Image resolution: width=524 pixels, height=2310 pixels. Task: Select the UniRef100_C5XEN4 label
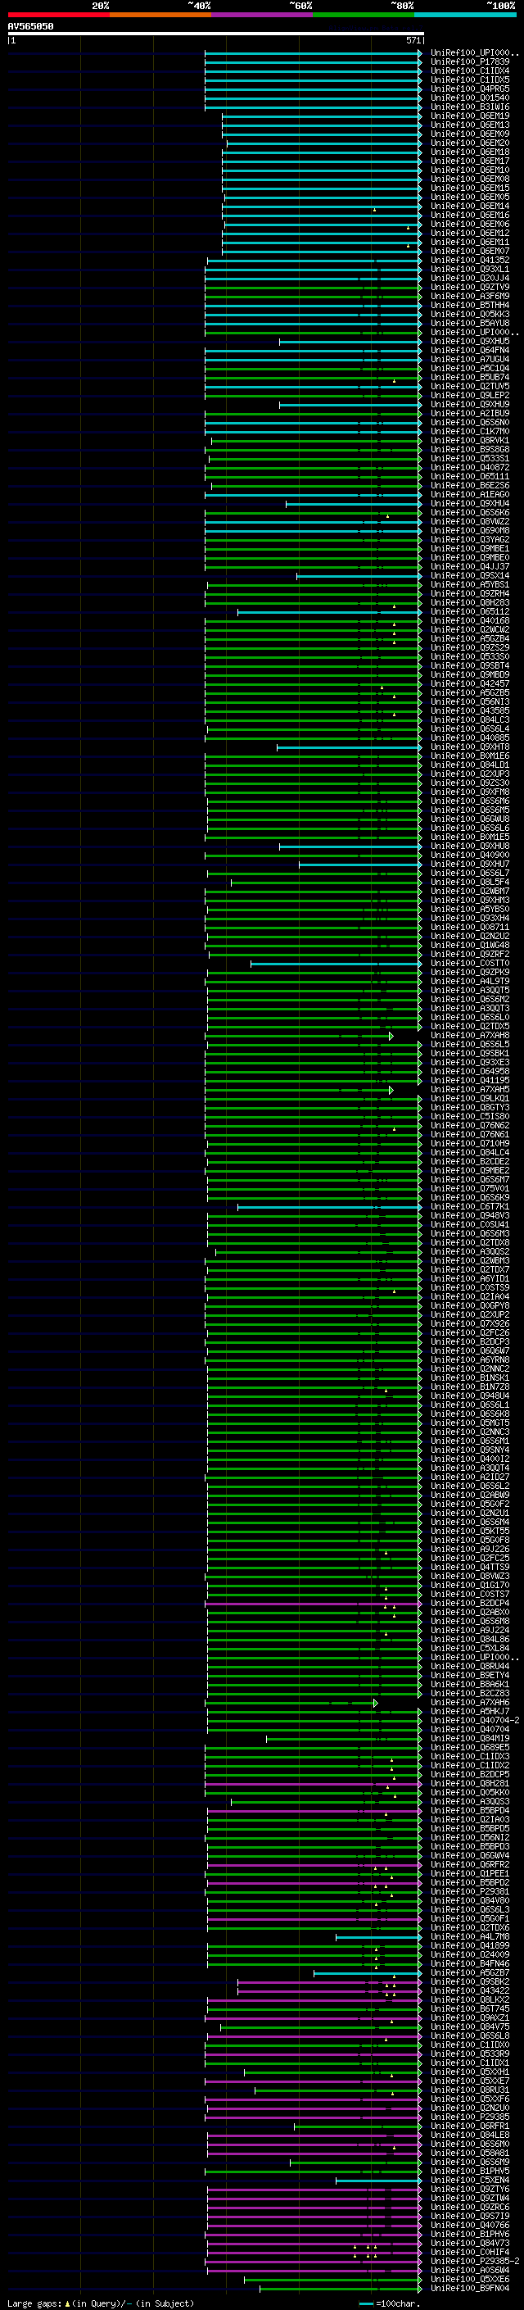tap(469, 2180)
